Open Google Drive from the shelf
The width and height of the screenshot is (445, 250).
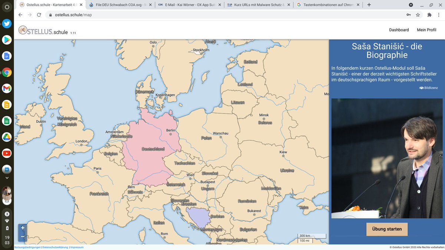7,137
